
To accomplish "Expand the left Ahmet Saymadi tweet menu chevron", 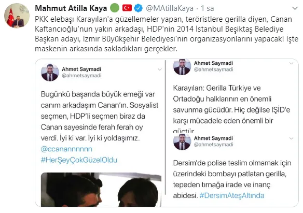I will click(x=160, y=69).
